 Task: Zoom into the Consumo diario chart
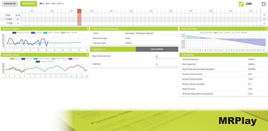pos(87,29)
